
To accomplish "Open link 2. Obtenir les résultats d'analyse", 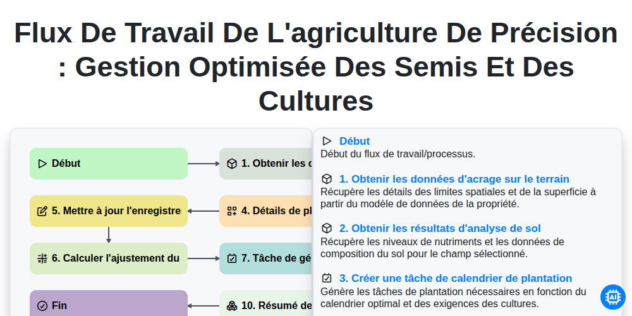I will click(x=440, y=229).
